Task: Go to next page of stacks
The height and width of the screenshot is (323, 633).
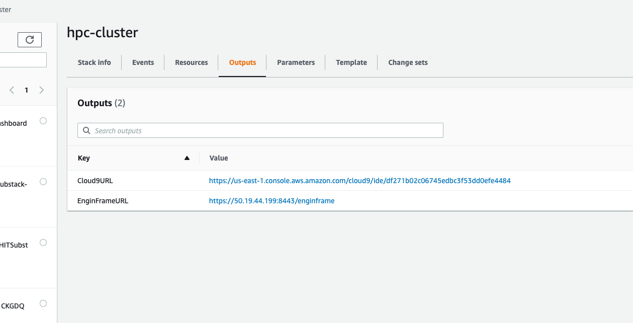Action: pyautogui.click(x=42, y=90)
